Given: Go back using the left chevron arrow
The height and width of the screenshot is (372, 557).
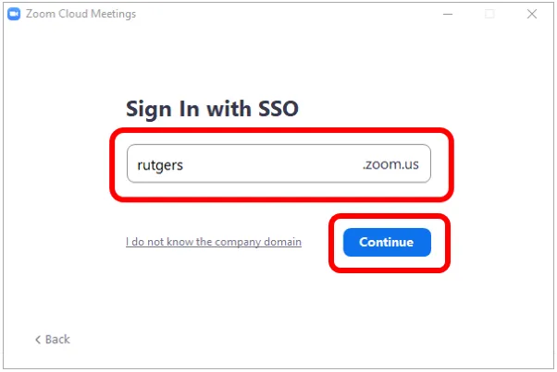Looking at the screenshot, I should [x=38, y=340].
